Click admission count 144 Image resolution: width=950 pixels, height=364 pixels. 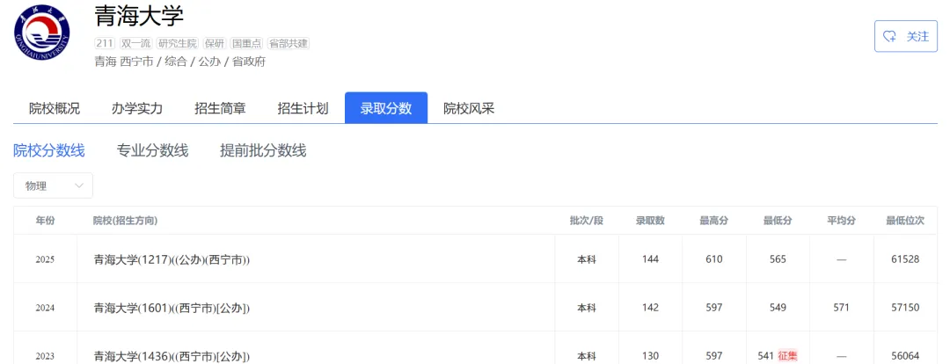650,259
